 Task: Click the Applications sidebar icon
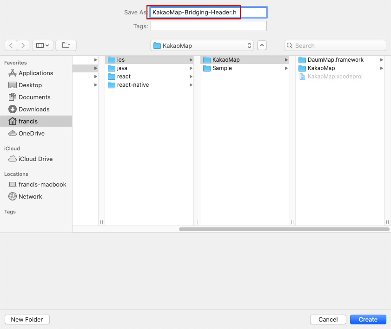point(13,73)
